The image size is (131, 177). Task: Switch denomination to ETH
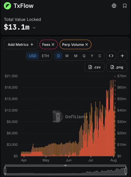point(45,56)
